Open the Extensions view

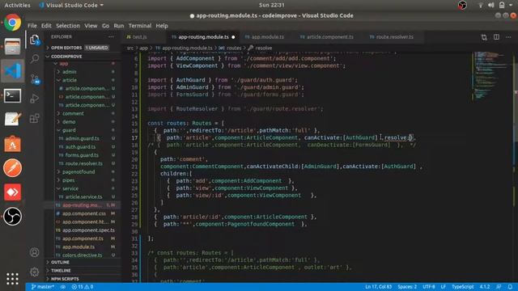pyautogui.click(x=34, y=118)
